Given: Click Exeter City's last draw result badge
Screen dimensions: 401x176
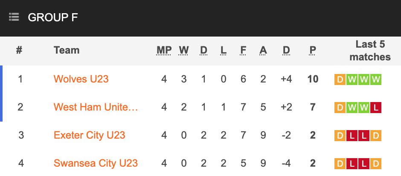Looking at the screenshot, I should [x=376, y=136].
